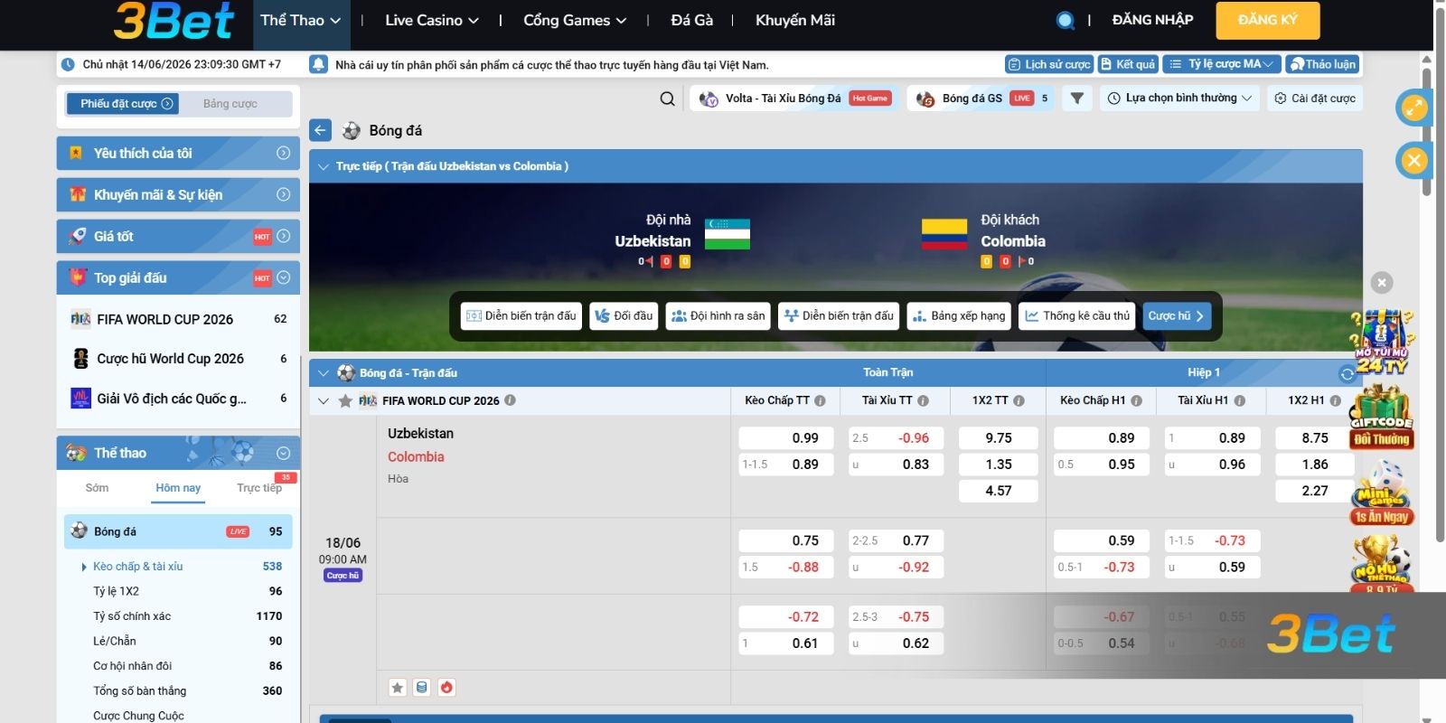Open match statistics stack icon
Screen dimensions: 1446x723
[421, 687]
